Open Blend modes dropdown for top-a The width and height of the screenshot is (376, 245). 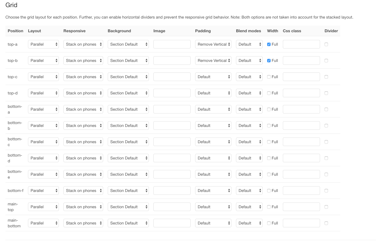coord(249,44)
